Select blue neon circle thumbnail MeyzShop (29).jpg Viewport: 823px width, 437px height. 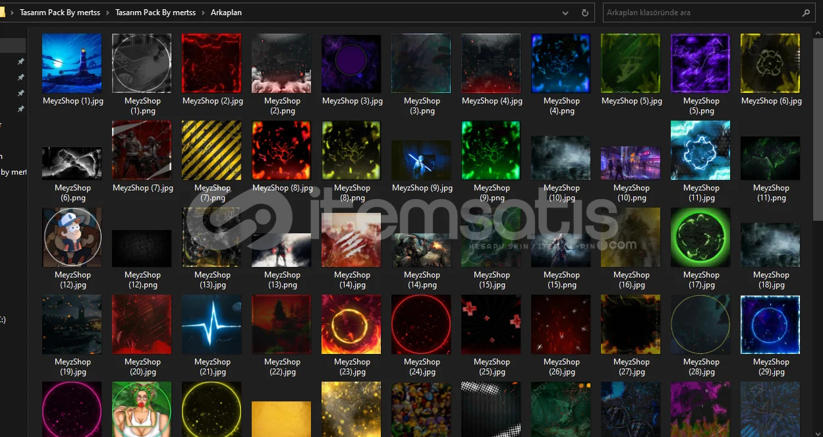[x=770, y=324]
